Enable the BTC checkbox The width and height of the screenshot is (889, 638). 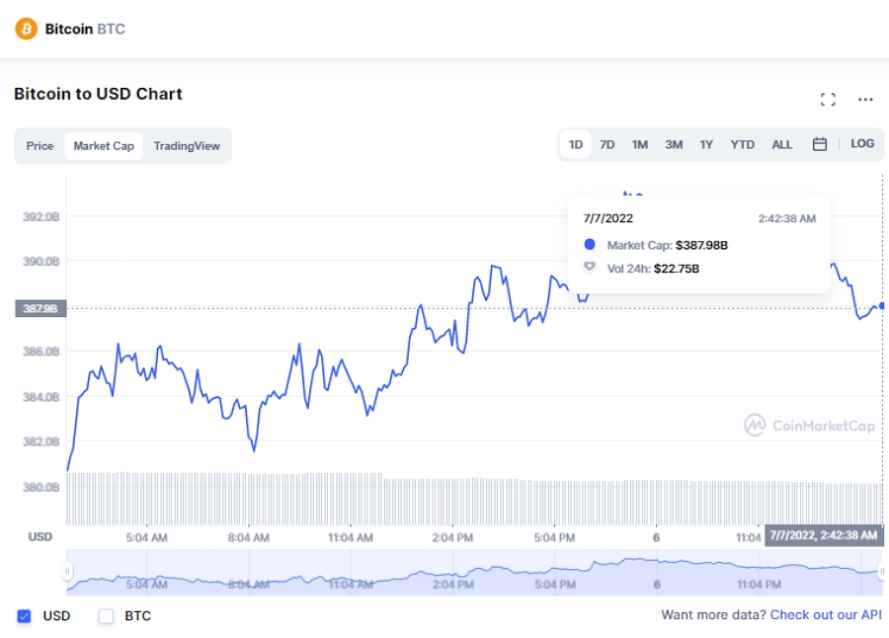(x=107, y=616)
